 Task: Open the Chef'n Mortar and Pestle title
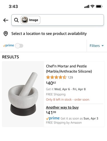tap(69, 69)
